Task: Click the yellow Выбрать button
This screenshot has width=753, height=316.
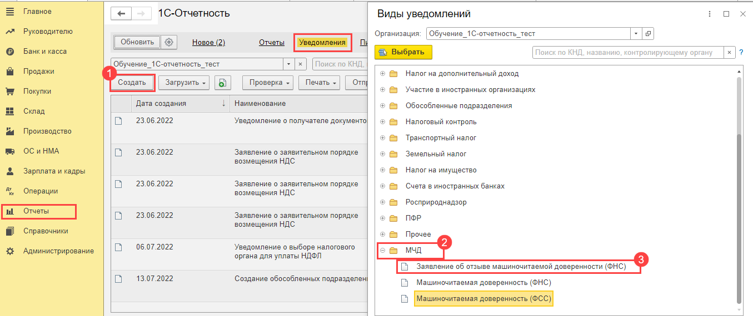Action: point(403,52)
